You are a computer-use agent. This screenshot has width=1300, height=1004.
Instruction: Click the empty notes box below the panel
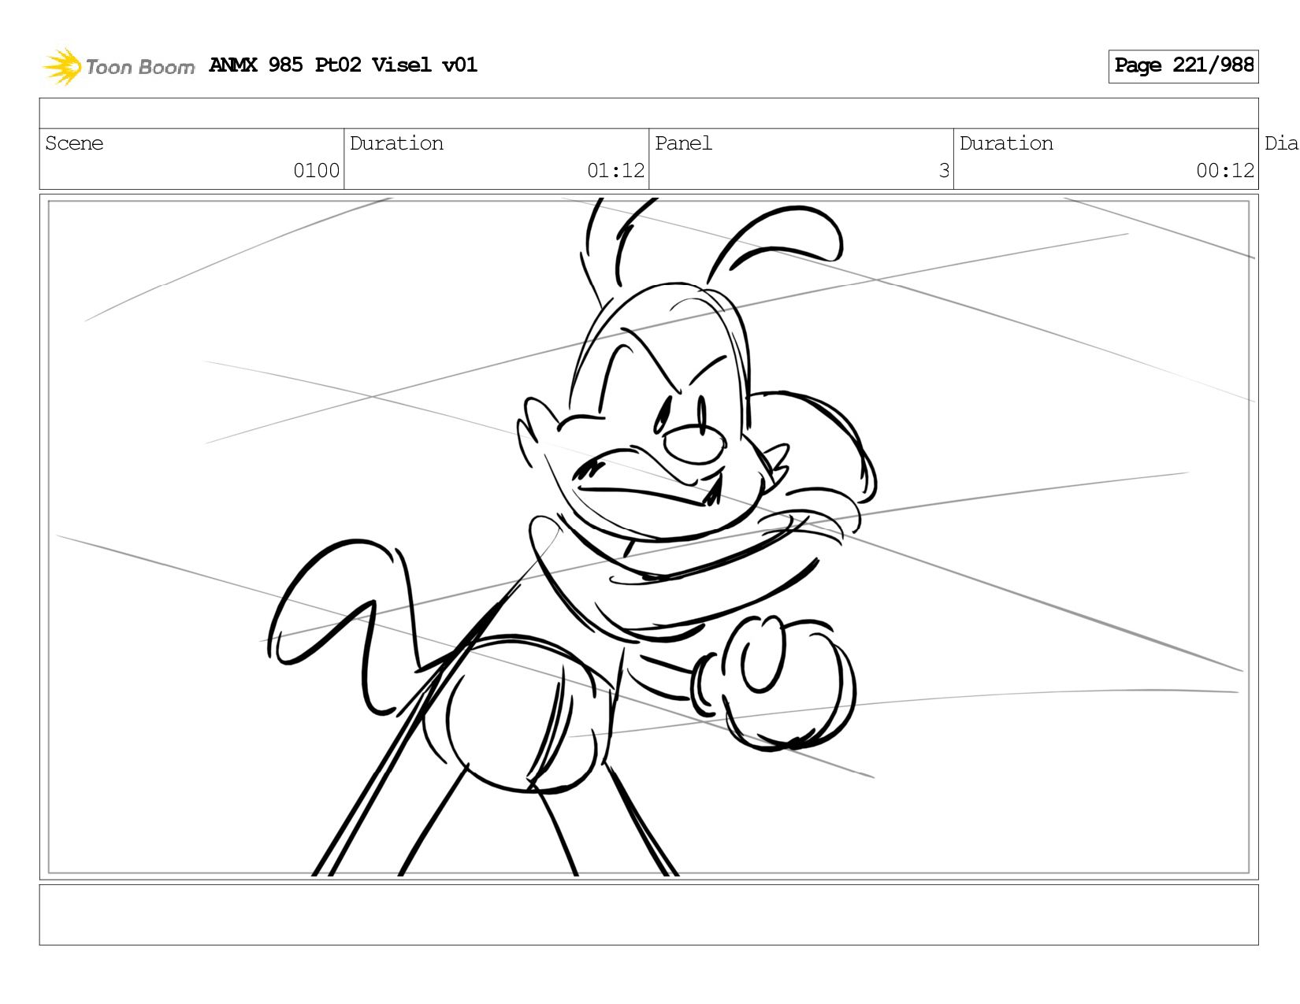[648, 914]
